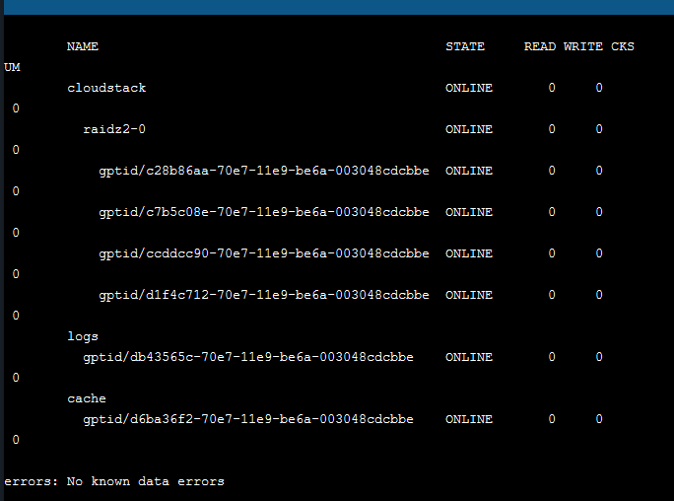This screenshot has width=674, height=501.
Task: Click ONLINE state of gptid/c28b86aa row
Action: 469,171
